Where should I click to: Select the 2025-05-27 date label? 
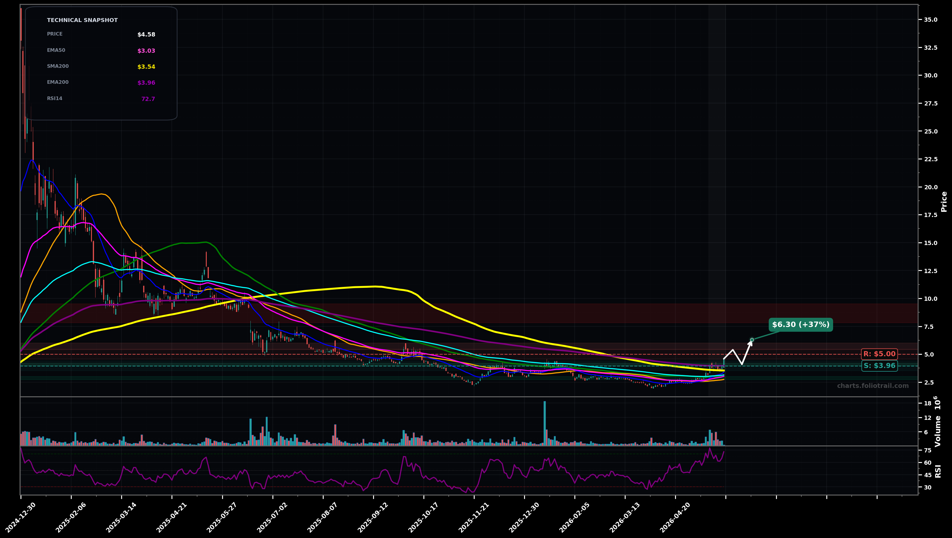click(x=222, y=517)
